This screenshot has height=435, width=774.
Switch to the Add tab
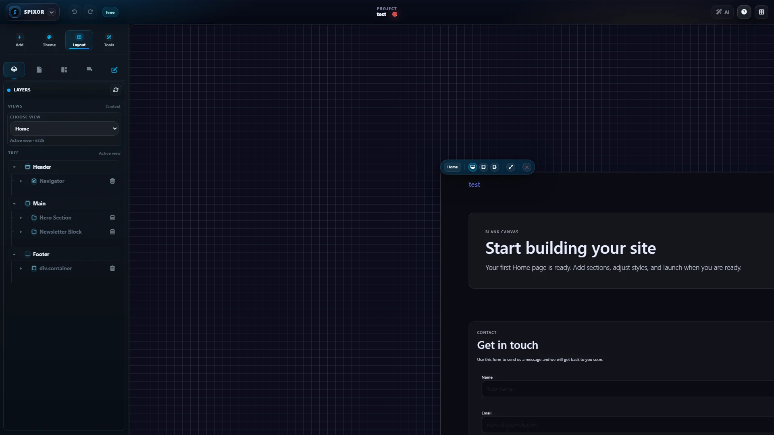click(19, 40)
